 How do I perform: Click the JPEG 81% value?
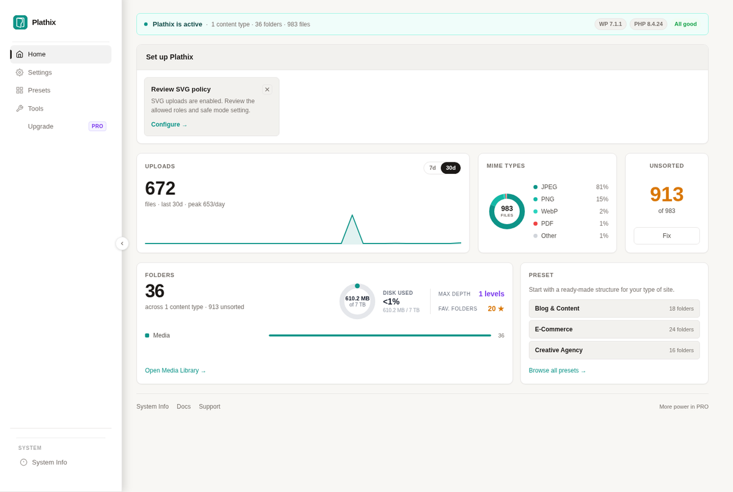coord(602,187)
